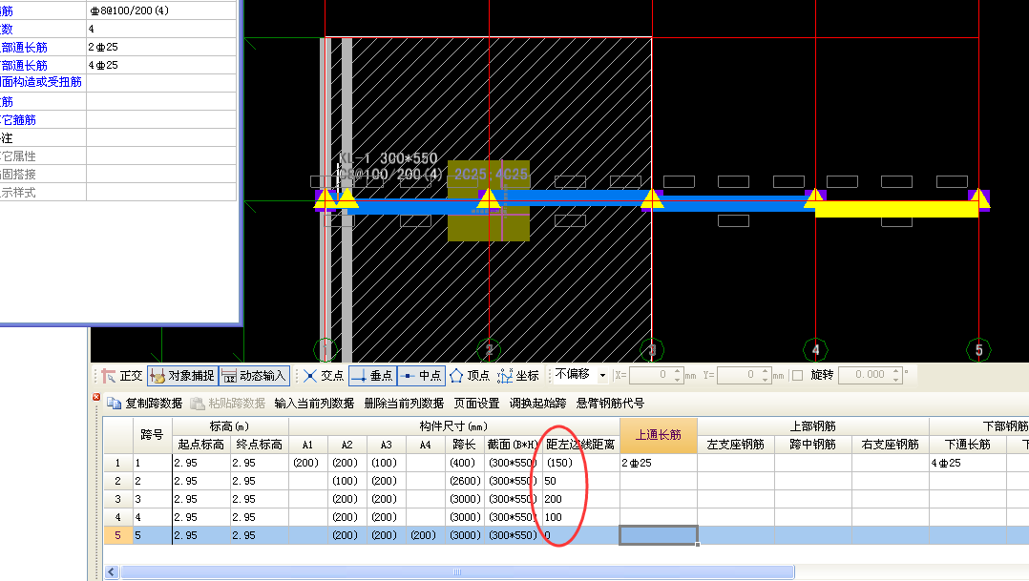Click 复制跨数据 copy span data
The width and height of the screenshot is (1029, 581).
click(x=145, y=404)
